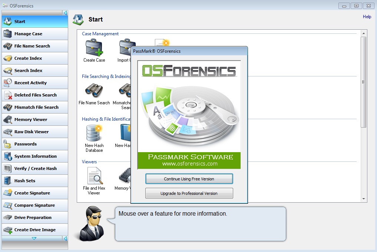
Task: Click the Hashing & File Identification heading
Action: tap(106, 119)
